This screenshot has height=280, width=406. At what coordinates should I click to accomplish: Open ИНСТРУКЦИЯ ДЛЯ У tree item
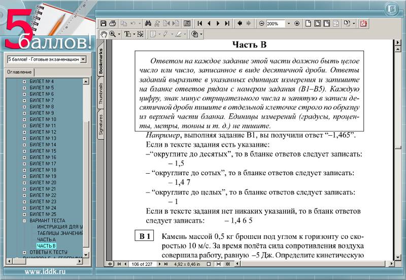[x=60, y=227]
